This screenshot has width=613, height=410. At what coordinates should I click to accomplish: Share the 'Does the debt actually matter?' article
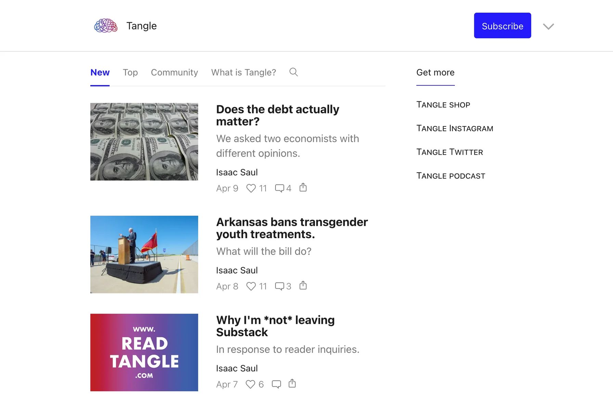pyautogui.click(x=303, y=187)
